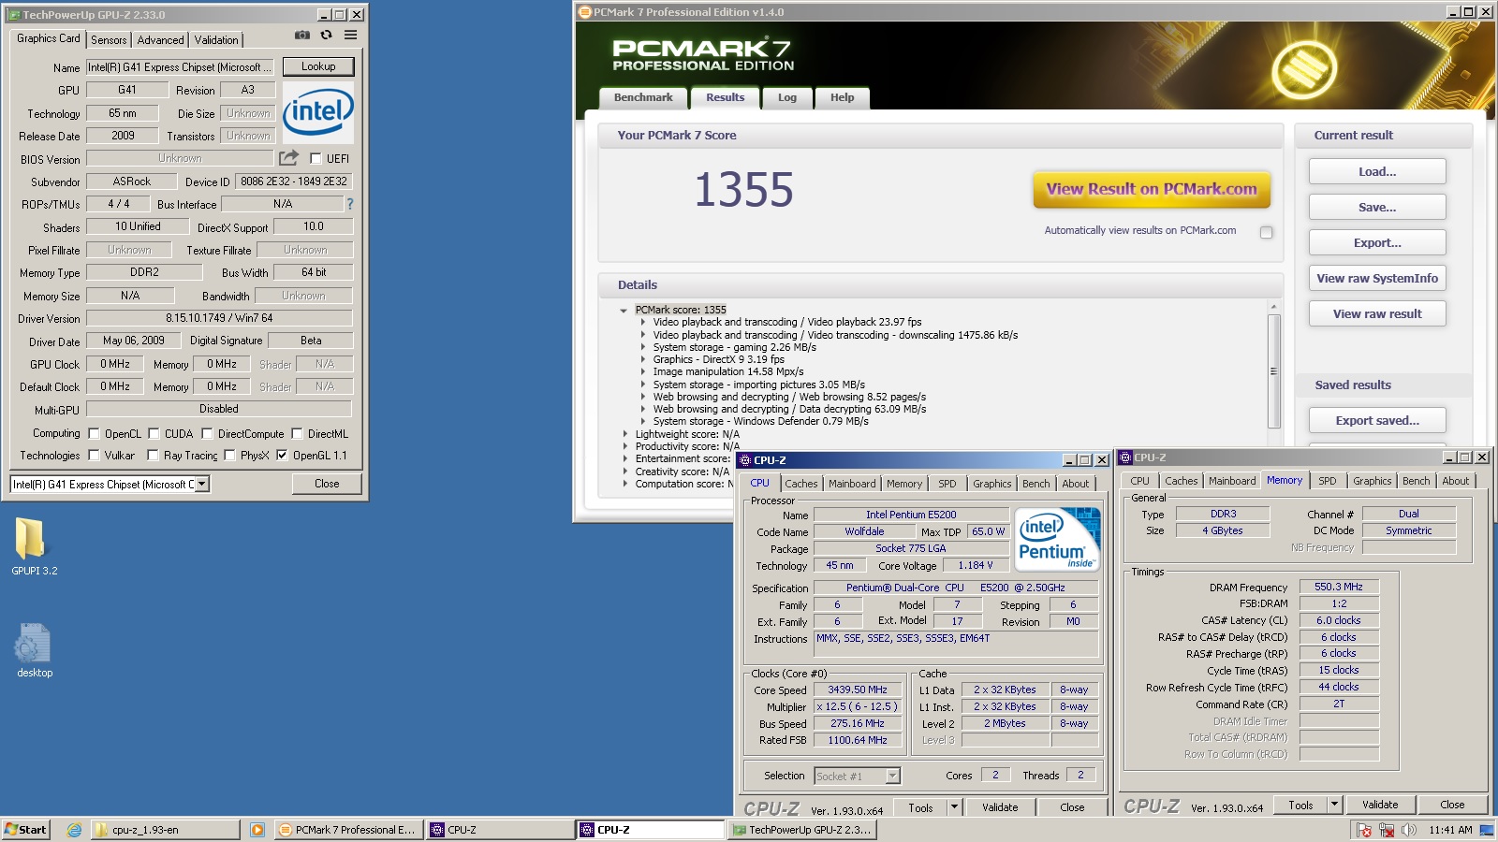Open the GPUPI 3.2 desktop folder
Viewport: 1498px width, 842px height.
[34, 547]
